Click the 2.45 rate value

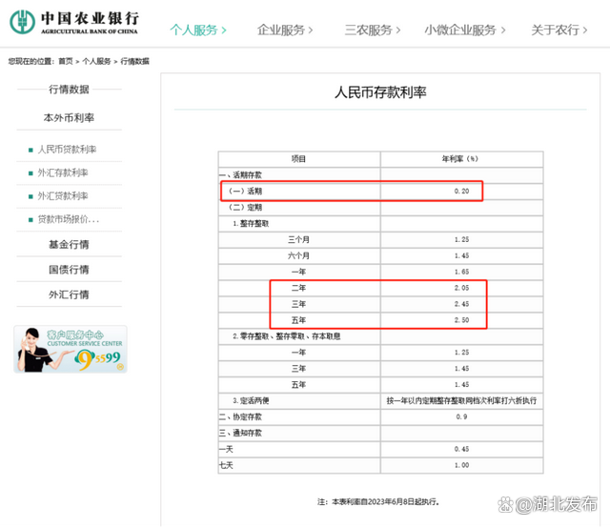coord(461,304)
